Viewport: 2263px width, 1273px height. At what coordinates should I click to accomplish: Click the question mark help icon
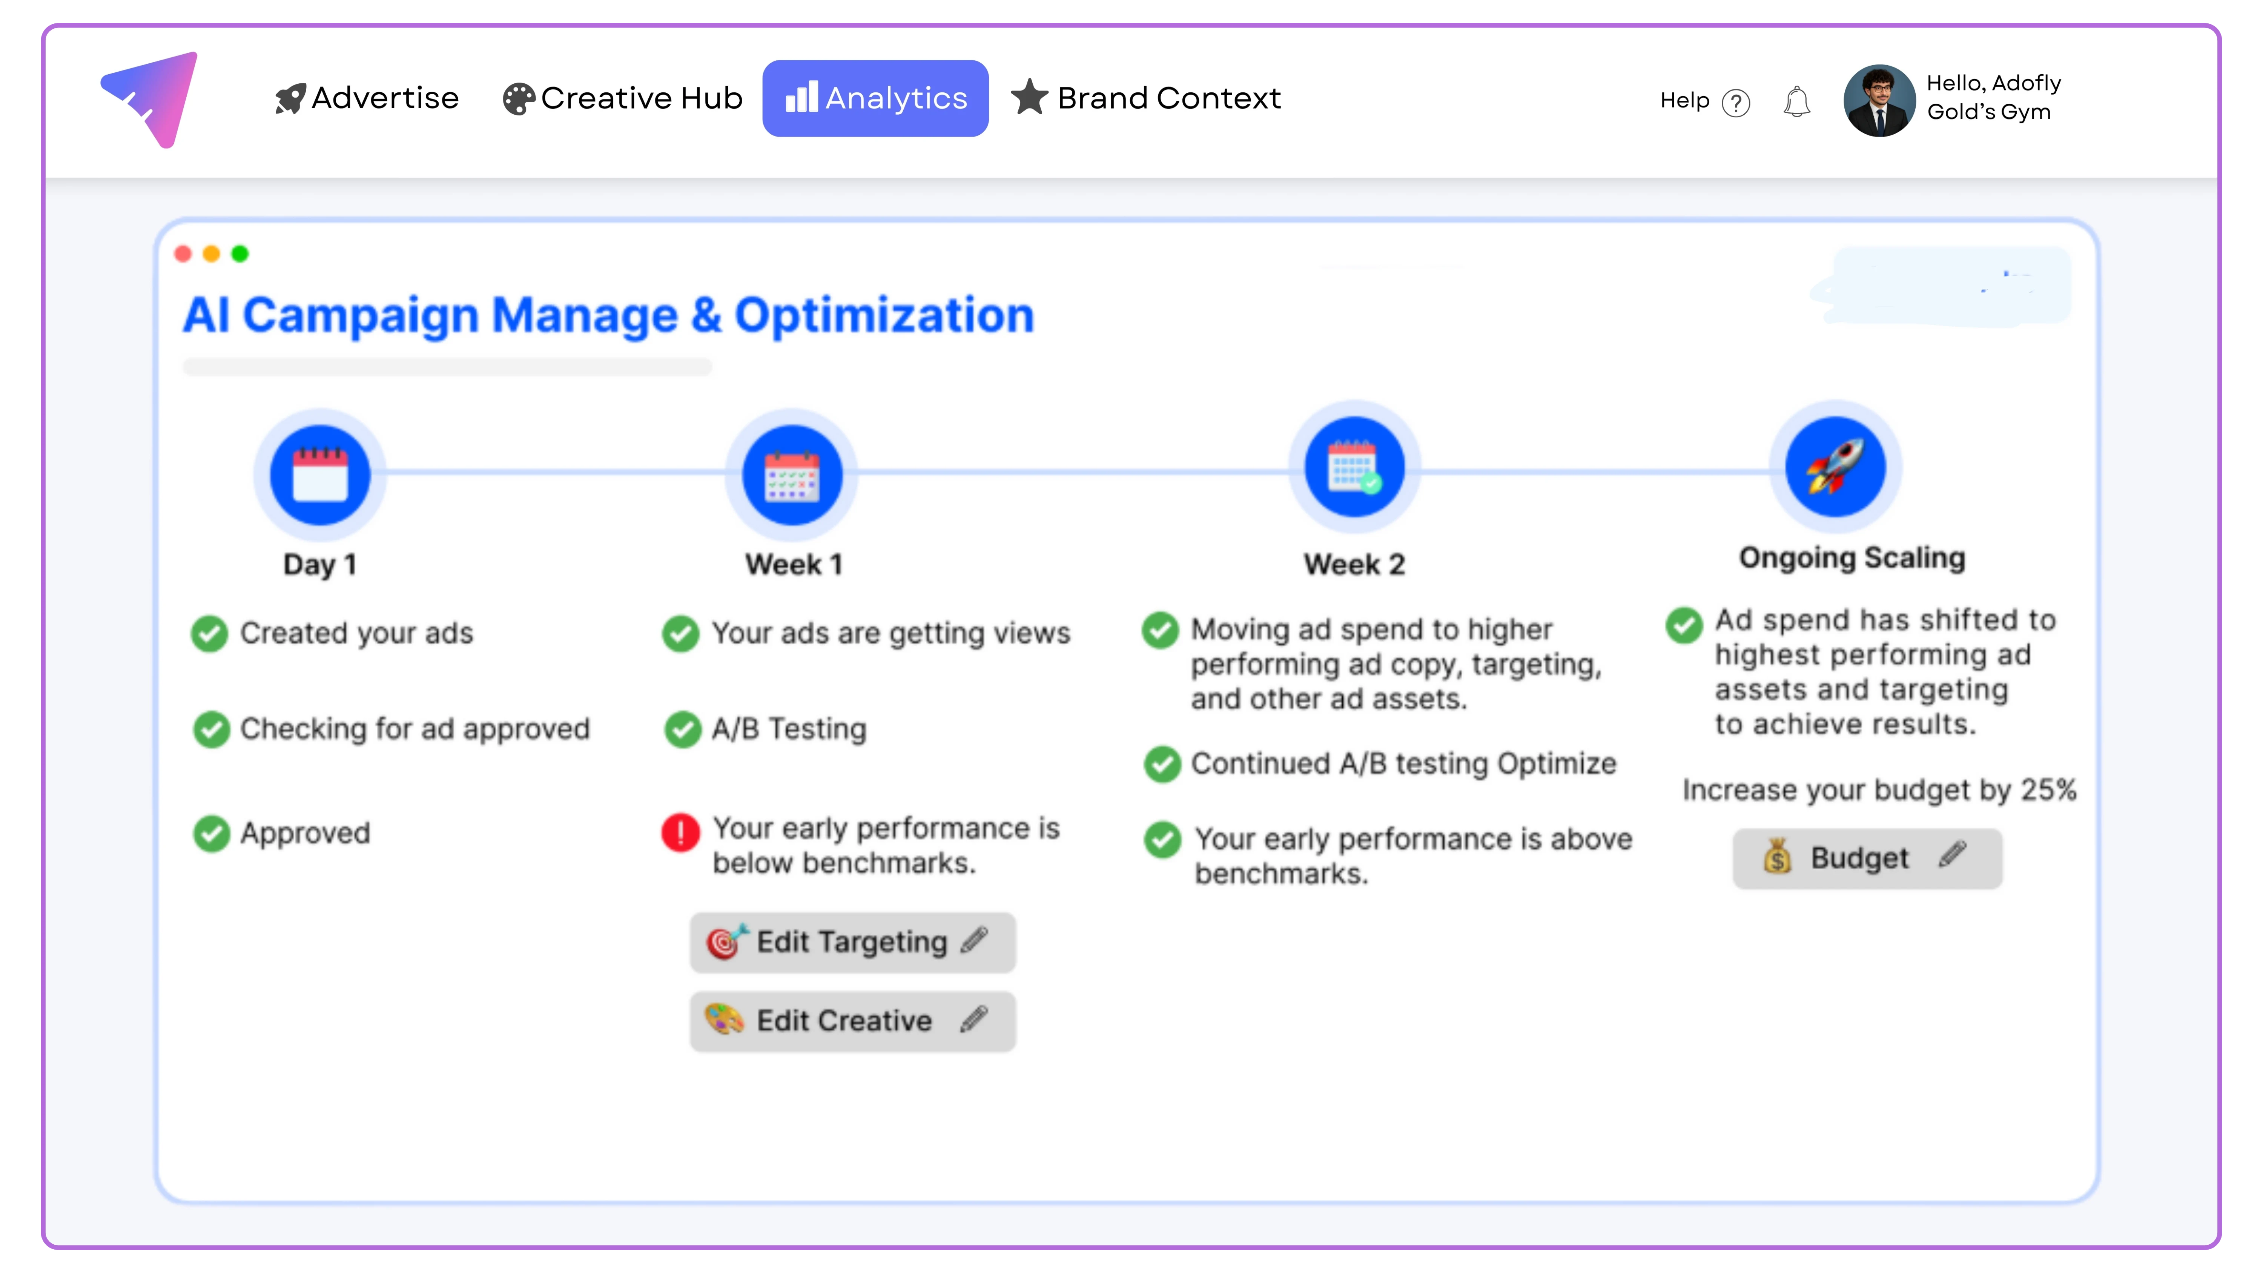point(1736,103)
